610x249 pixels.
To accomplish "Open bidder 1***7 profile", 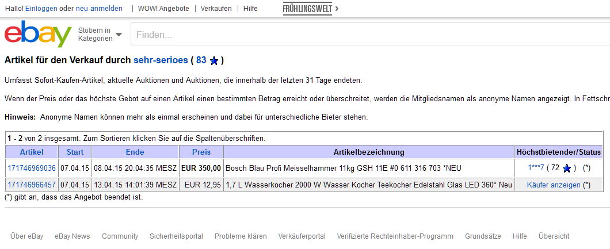I will pos(536,168).
